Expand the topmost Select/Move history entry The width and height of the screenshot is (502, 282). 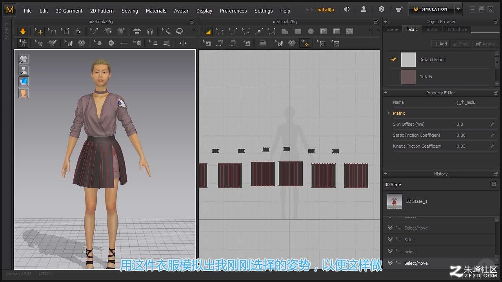[x=390, y=228]
